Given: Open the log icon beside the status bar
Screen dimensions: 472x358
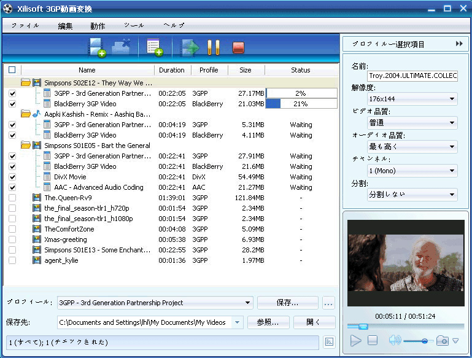Looking at the screenshot, I should click(x=329, y=341).
